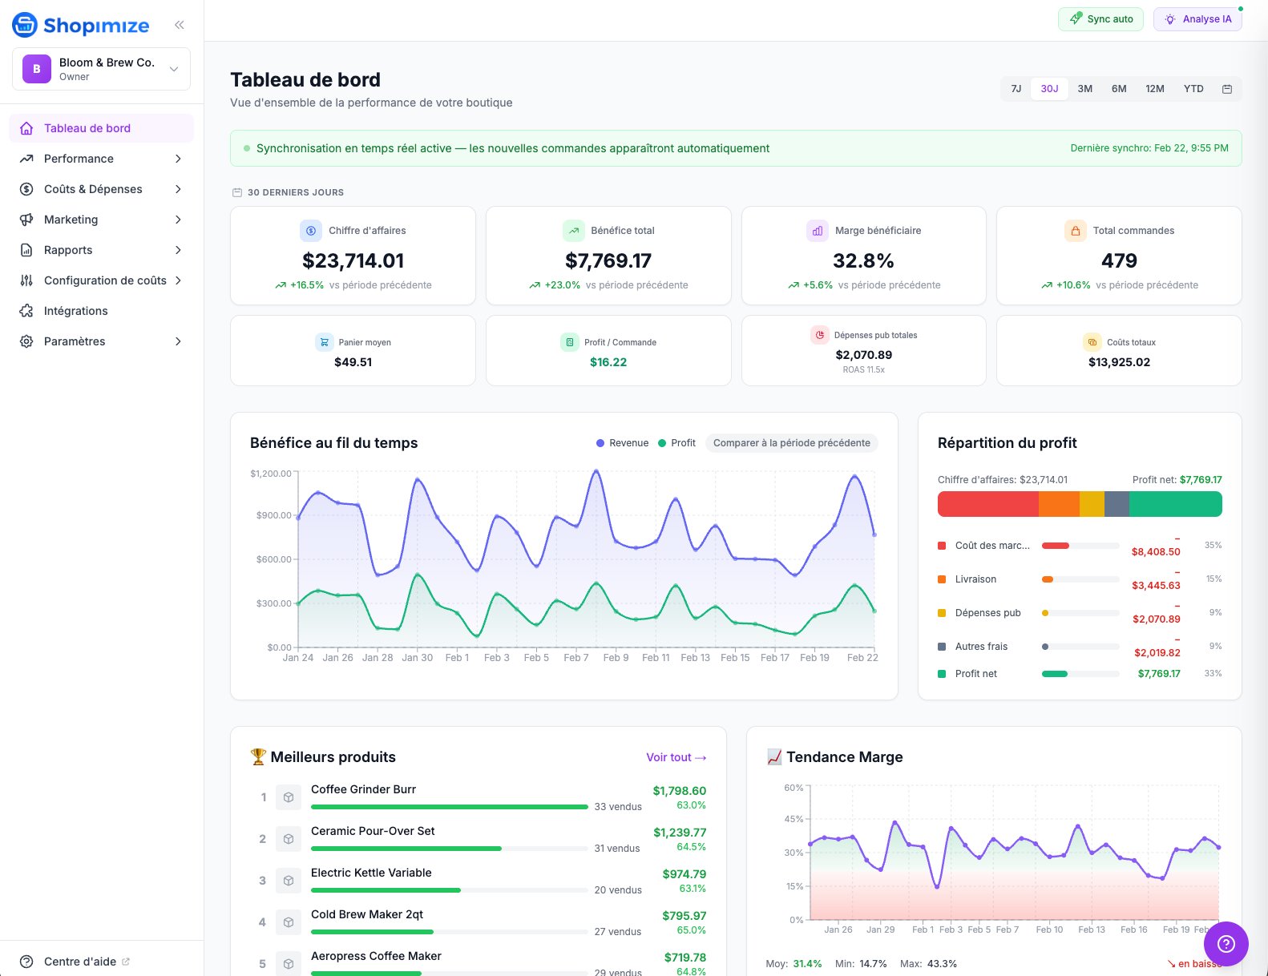Expand the Paramètres submenu chevron
This screenshot has height=976, width=1268.
(178, 341)
